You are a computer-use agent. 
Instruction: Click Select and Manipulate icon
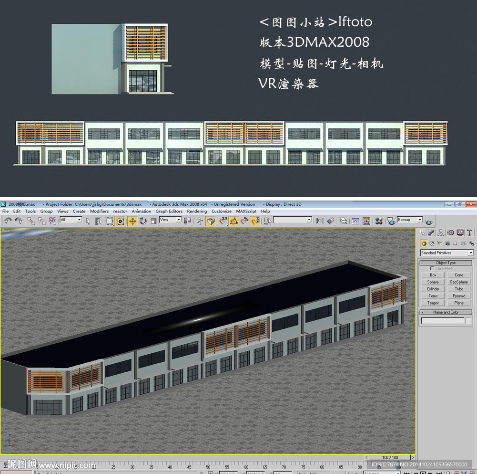coord(200,221)
